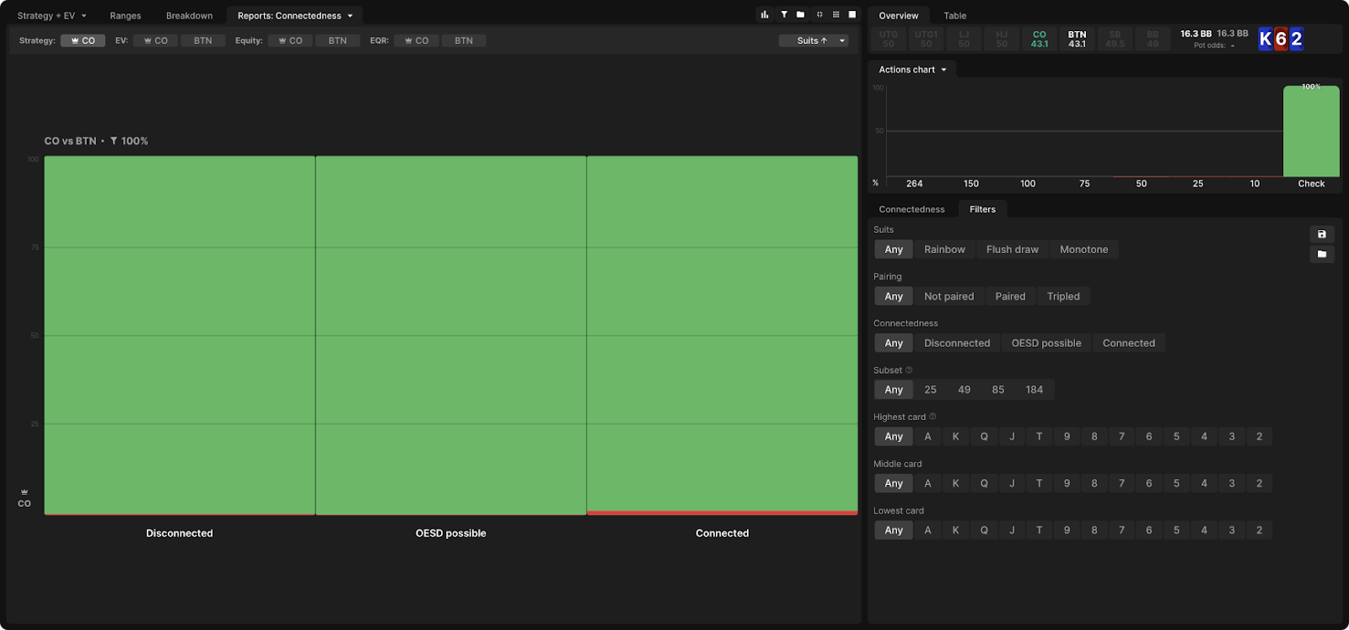The width and height of the screenshot is (1349, 630).
Task: Select the Rainbow suits filter
Action: click(x=943, y=250)
